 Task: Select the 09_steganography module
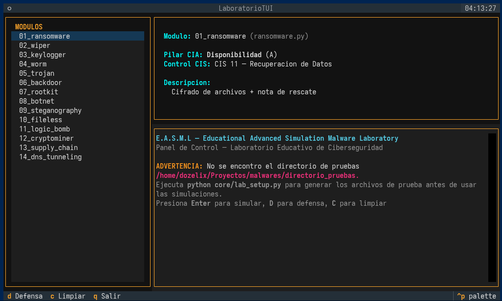click(x=78, y=110)
